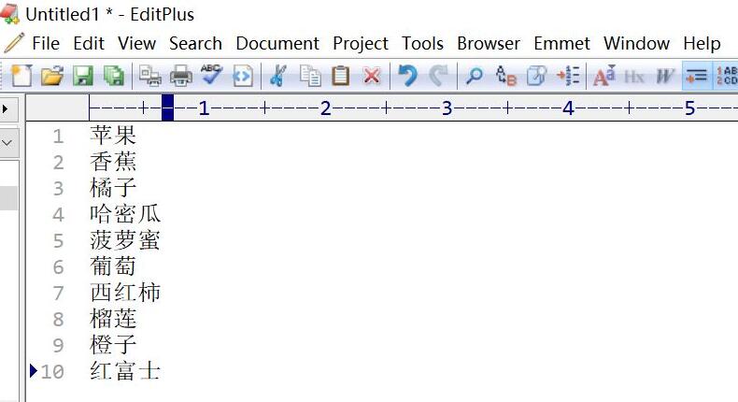Click line 9 text 橙子

(x=113, y=345)
